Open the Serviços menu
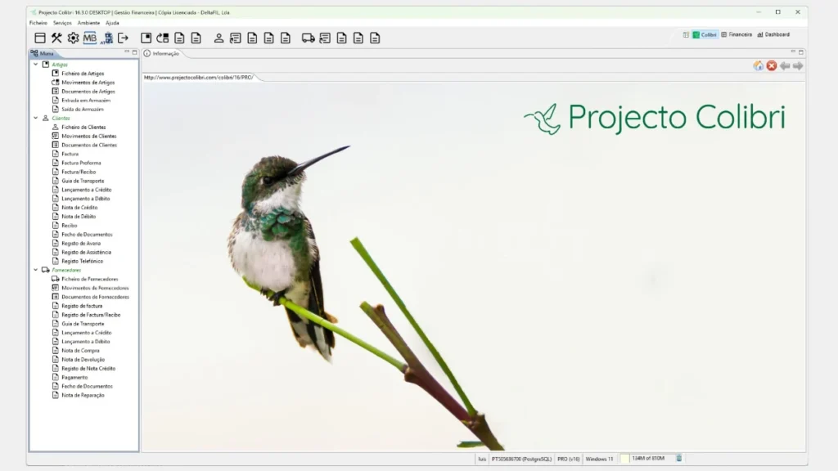This screenshot has width=838, height=471. [62, 23]
